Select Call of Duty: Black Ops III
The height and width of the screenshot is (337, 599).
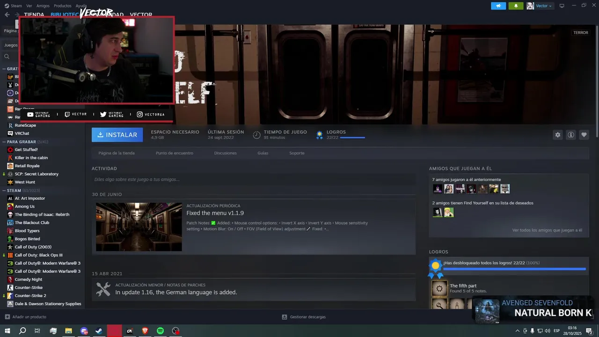(38, 255)
